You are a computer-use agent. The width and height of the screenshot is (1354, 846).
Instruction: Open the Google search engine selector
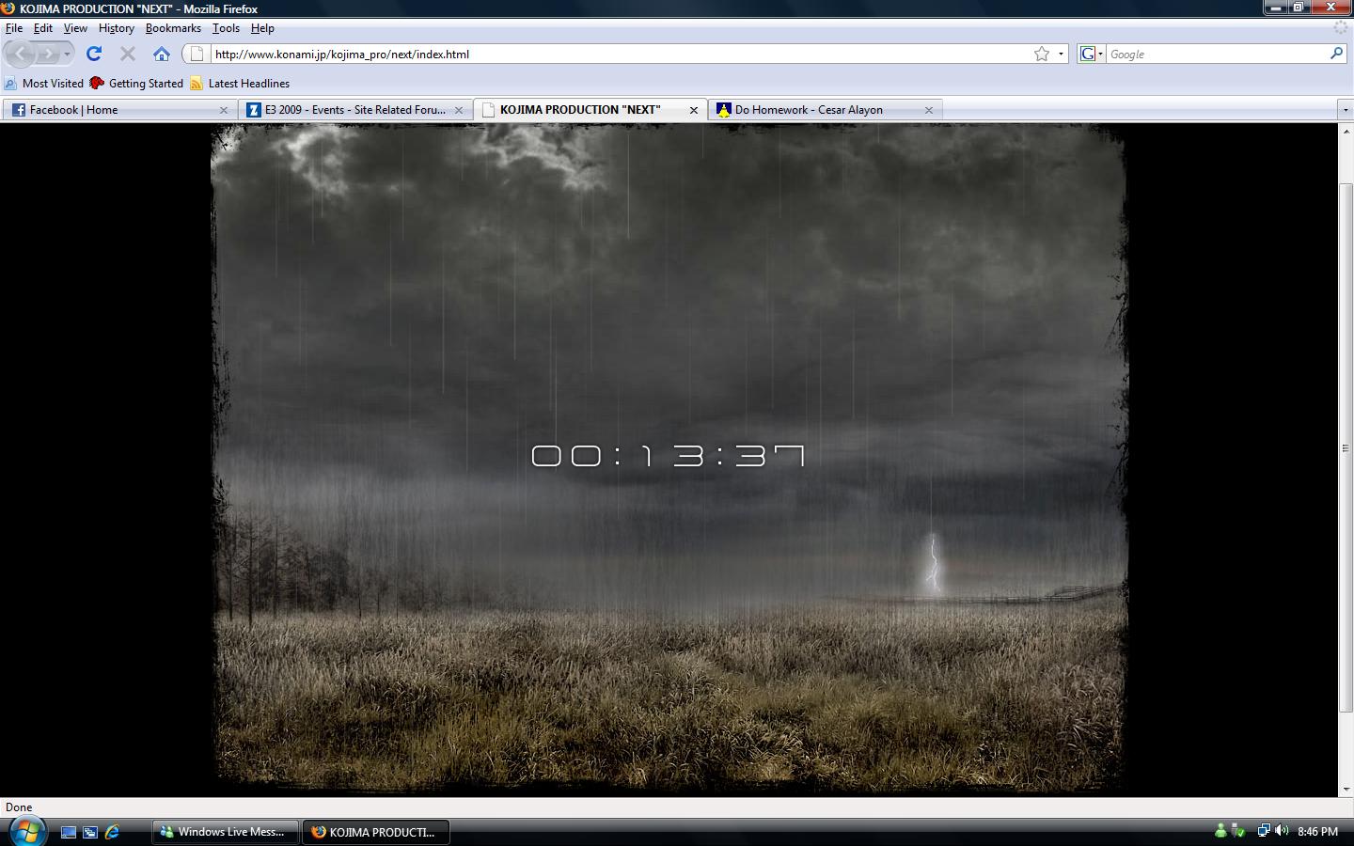[1091, 54]
